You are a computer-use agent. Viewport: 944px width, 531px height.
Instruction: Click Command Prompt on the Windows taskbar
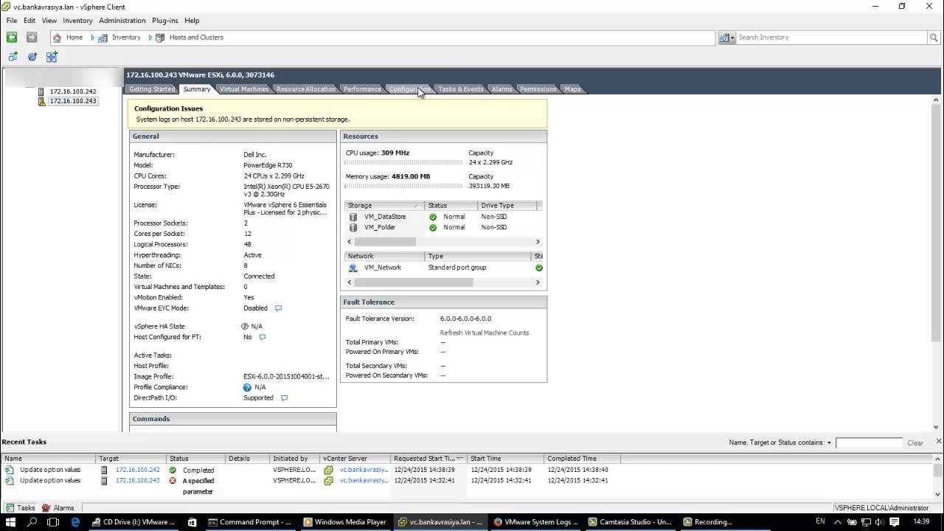pyautogui.click(x=249, y=522)
